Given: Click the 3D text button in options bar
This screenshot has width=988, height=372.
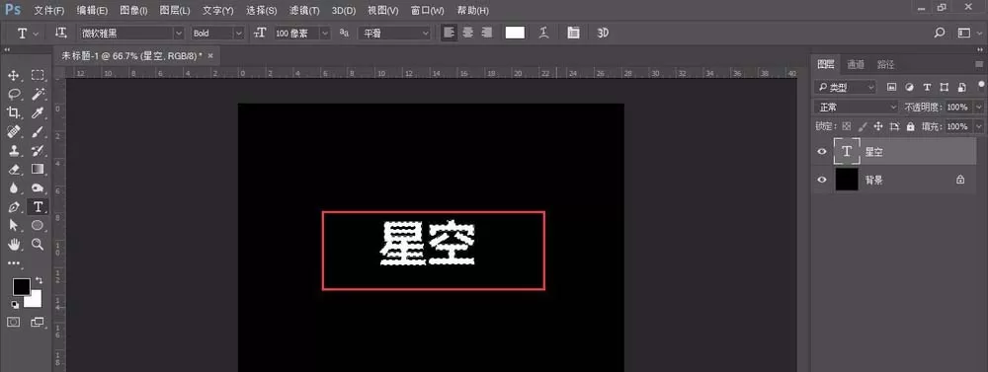Looking at the screenshot, I should (x=603, y=33).
